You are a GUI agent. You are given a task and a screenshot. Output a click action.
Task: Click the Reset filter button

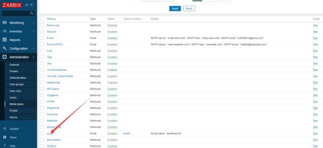pos(189,8)
